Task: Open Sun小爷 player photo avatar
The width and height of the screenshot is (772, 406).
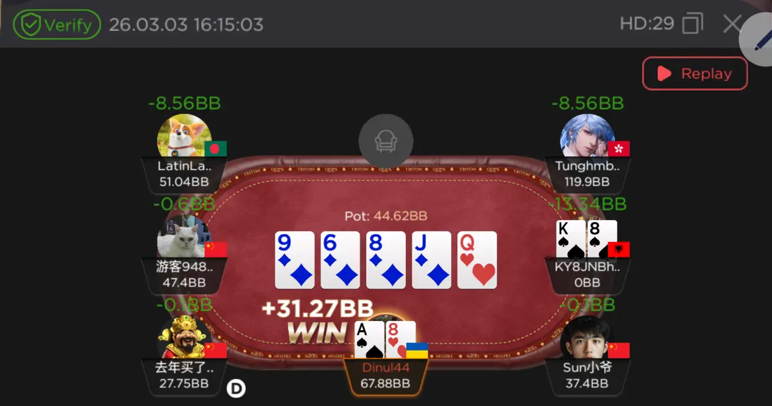Action: point(587,337)
